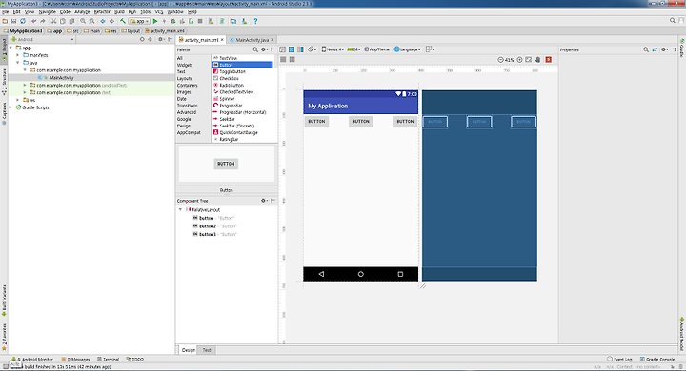686x371 pixels.
Task: Show blueprint-only view icon
Action: (x=292, y=49)
